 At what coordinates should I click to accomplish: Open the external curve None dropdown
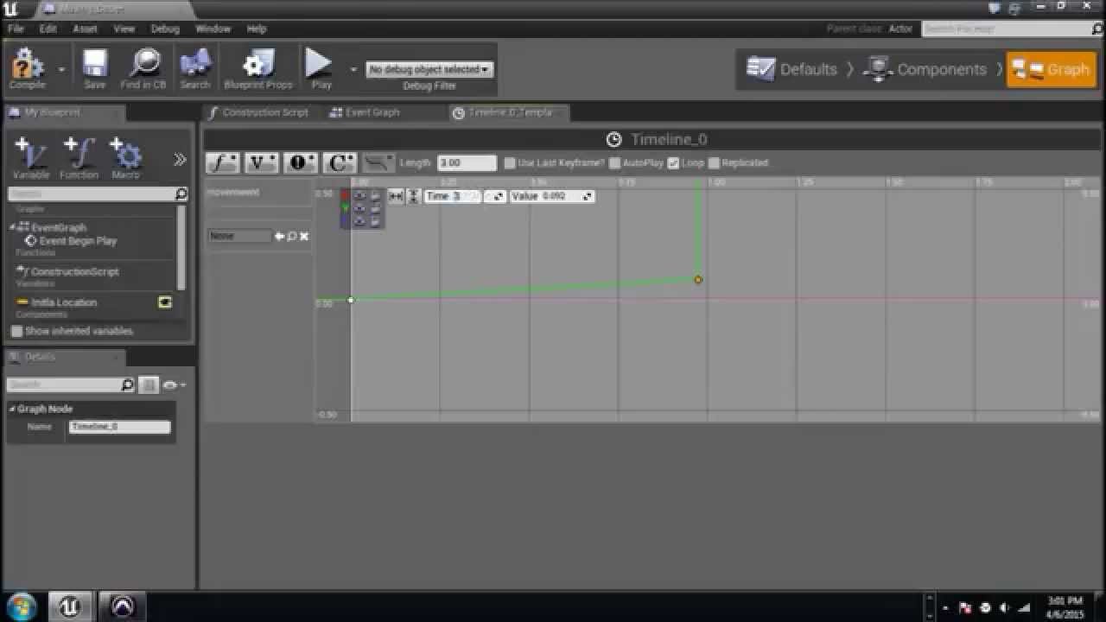point(240,236)
